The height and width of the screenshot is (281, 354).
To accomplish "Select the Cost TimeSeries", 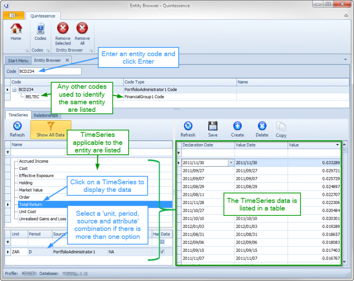I will [23, 169].
